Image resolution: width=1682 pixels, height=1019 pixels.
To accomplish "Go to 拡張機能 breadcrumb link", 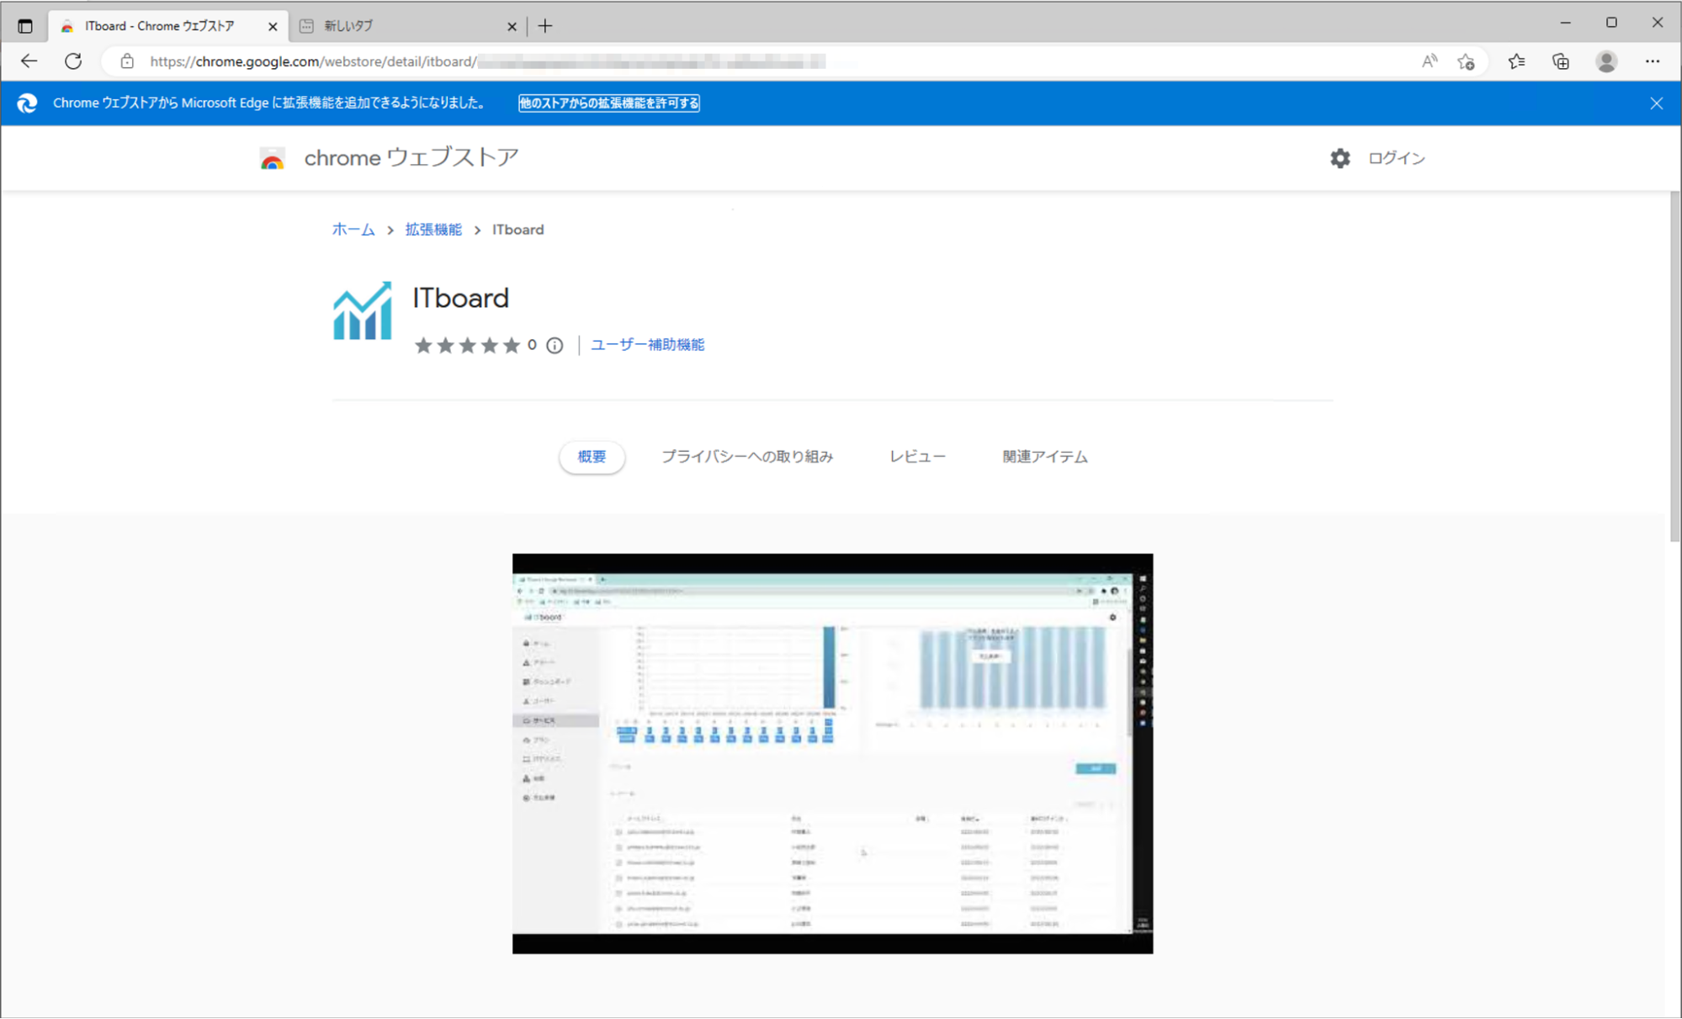I will pos(433,230).
